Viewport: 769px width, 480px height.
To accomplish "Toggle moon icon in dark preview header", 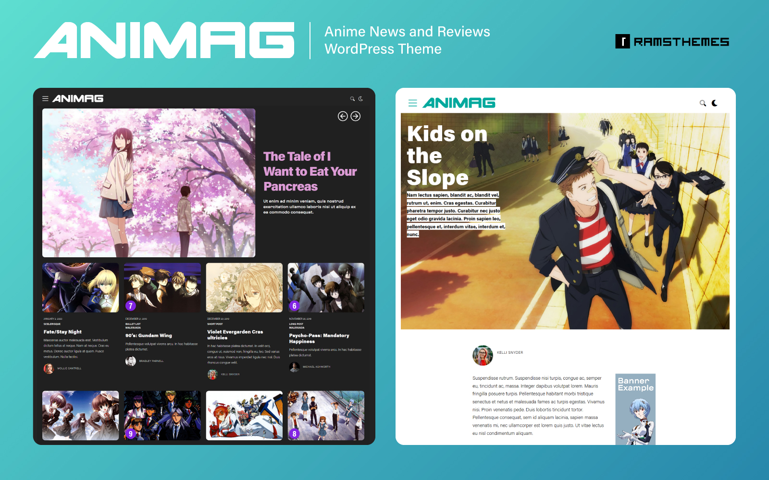I will pos(361,99).
